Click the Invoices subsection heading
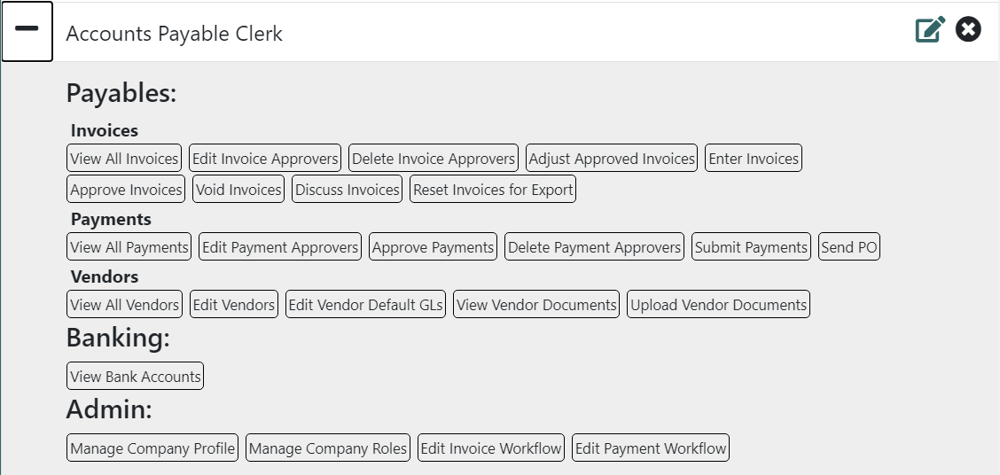This screenshot has height=475, width=1000. click(x=105, y=130)
